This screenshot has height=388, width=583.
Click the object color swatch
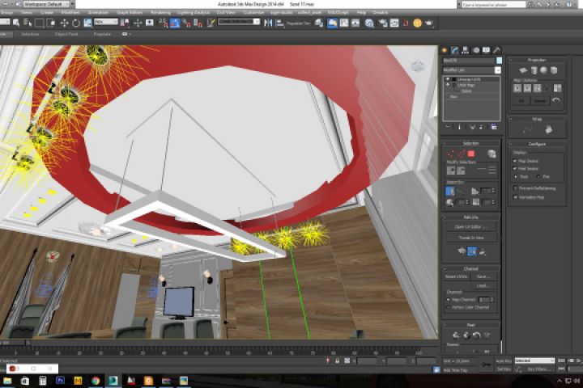499,60
